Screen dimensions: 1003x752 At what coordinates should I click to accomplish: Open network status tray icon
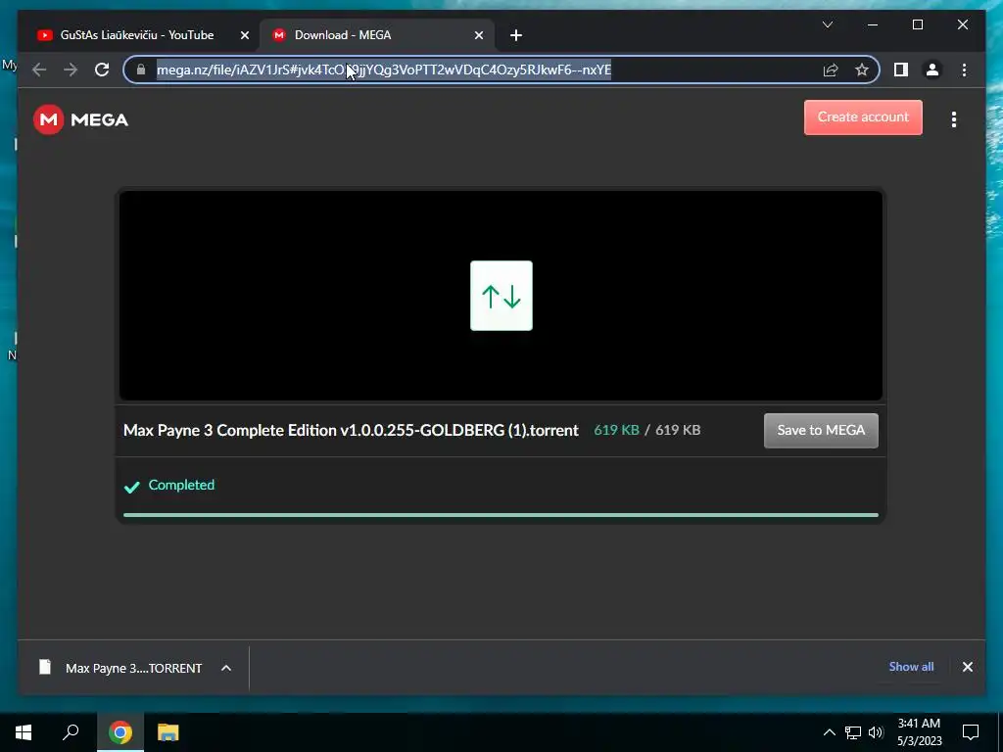(853, 732)
